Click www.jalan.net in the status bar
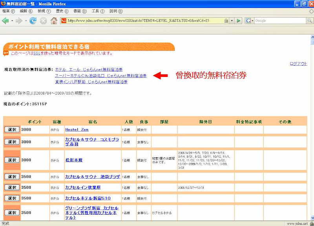The image size is (314, 226). pyautogui.click(x=297, y=224)
